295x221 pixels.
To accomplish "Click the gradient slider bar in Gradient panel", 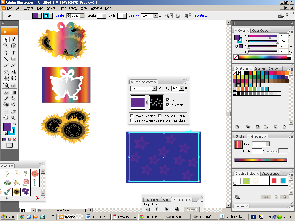I will 261,160.
